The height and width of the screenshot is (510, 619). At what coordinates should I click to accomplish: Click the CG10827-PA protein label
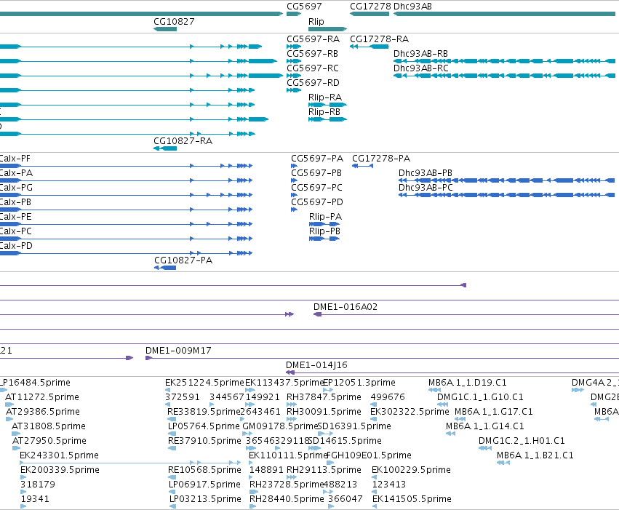183,260
